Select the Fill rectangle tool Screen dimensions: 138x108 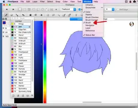pyautogui.click(x=30, y=15)
